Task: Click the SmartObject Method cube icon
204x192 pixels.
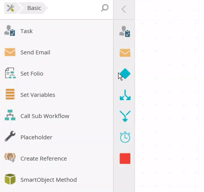Action: pos(10,179)
